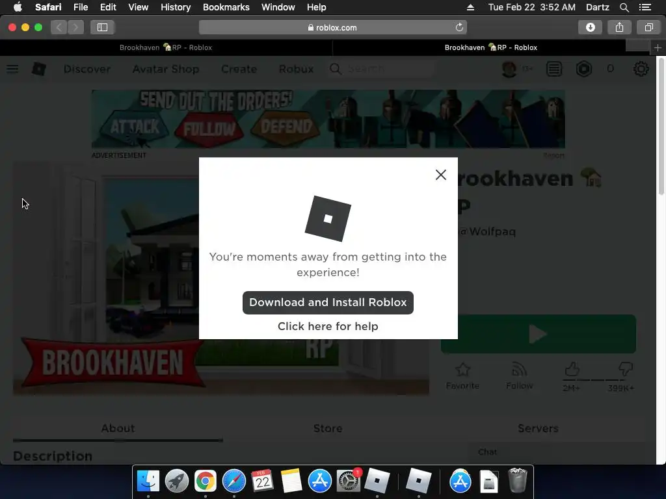Open Google Chrome from the Dock
The height and width of the screenshot is (499, 666).
click(x=205, y=481)
